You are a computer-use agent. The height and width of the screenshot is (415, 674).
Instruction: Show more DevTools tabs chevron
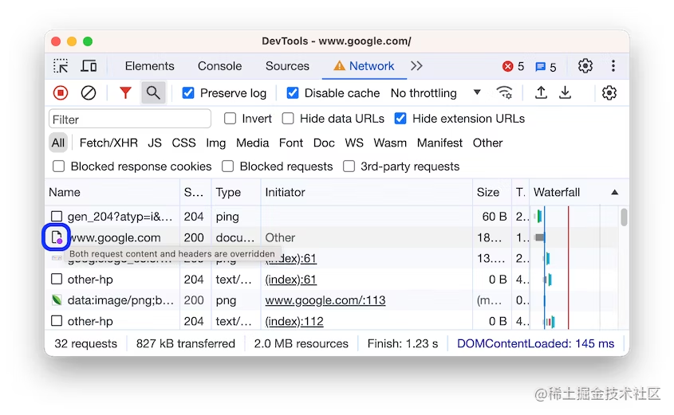coord(416,65)
